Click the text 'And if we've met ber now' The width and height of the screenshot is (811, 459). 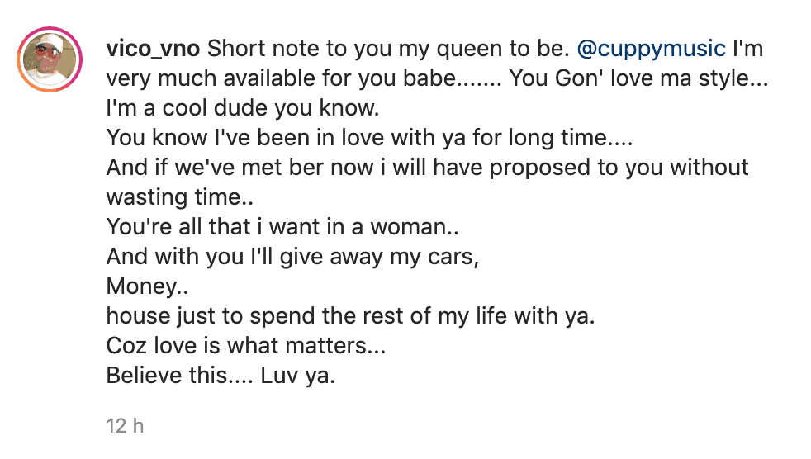pos(240,168)
